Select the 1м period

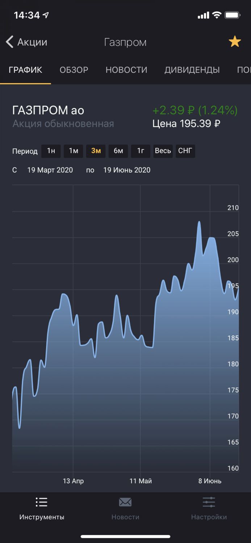click(x=74, y=151)
